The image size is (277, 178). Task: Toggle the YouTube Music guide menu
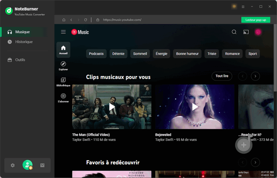(63, 32)
